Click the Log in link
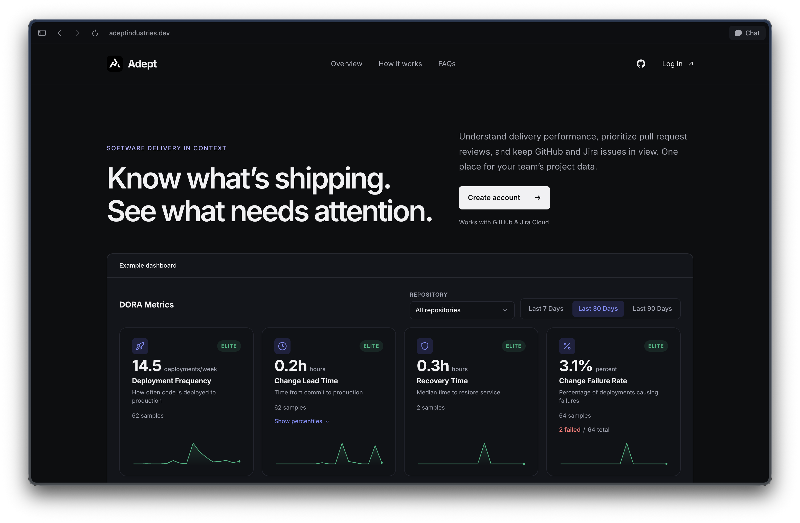Image resolution: width=800 pixels, height=523 pixels. pyautogui.click(x=677, y=63)
